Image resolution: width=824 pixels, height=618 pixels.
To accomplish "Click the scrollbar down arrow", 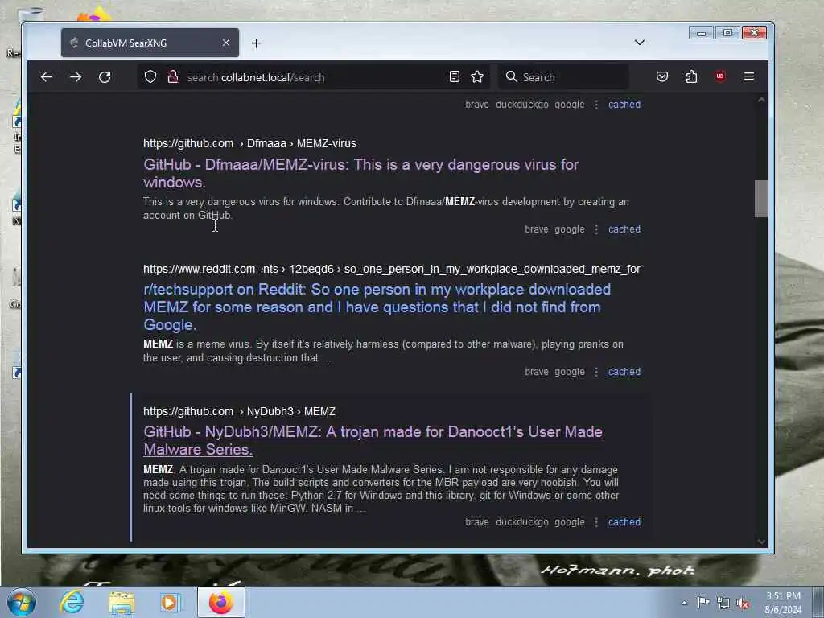I will tap(761, 542).
